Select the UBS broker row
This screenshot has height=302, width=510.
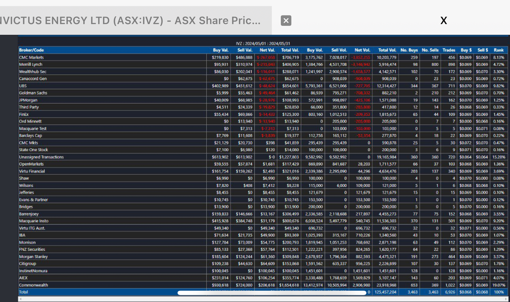tap(263, 86)
